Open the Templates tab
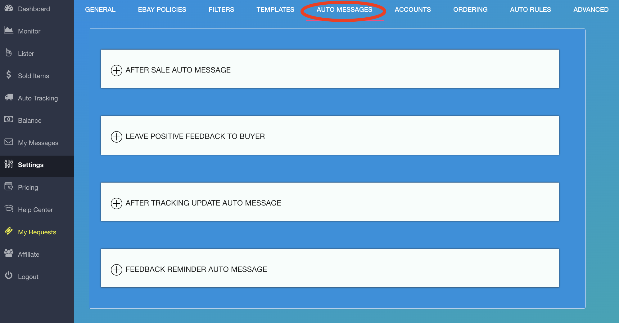 coord(275,10)
